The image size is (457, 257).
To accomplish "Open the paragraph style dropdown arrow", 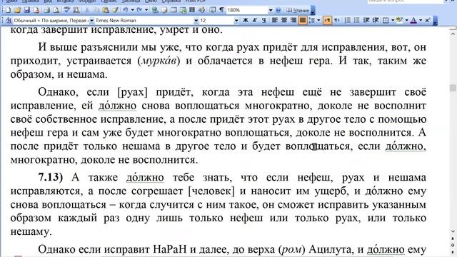I will pos(91,21).
